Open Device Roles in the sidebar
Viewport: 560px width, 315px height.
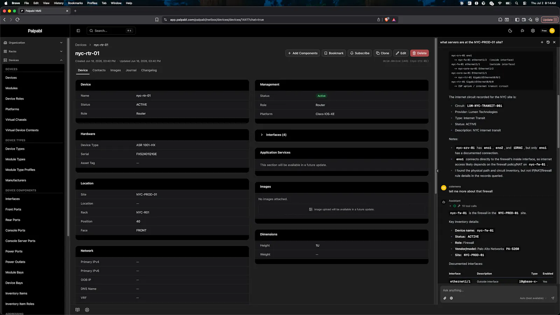(x=15, y=99)
